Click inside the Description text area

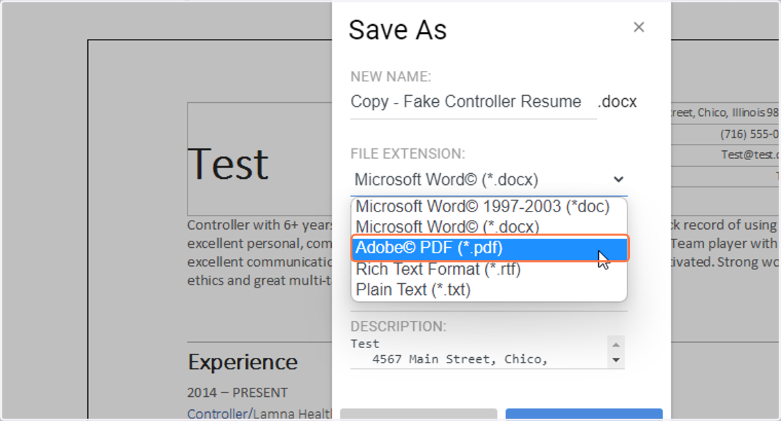(478, 351)
